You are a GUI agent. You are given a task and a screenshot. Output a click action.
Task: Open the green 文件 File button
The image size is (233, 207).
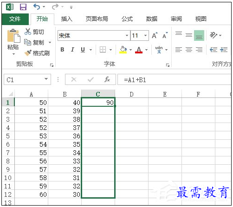(15, 19)
